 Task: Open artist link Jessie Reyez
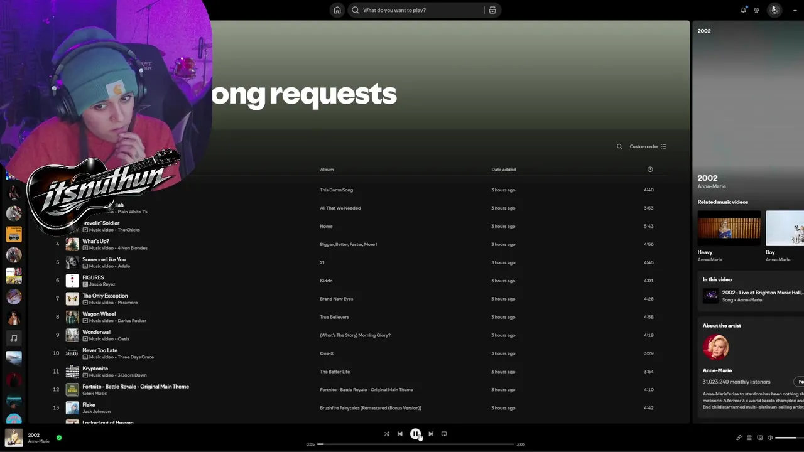[102, 284]
